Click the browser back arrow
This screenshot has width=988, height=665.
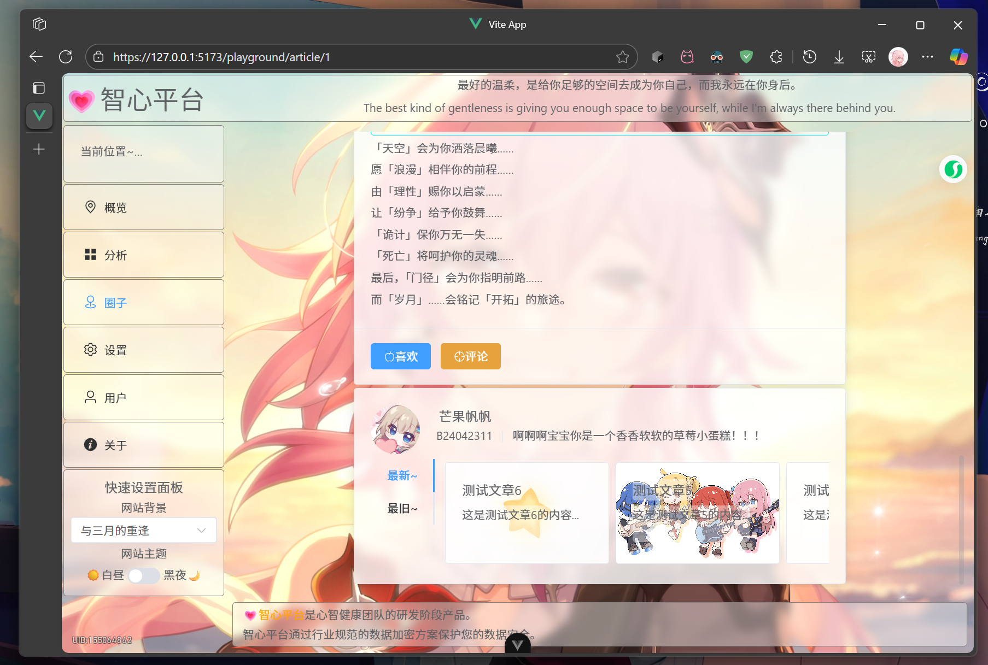pos(36,57)
